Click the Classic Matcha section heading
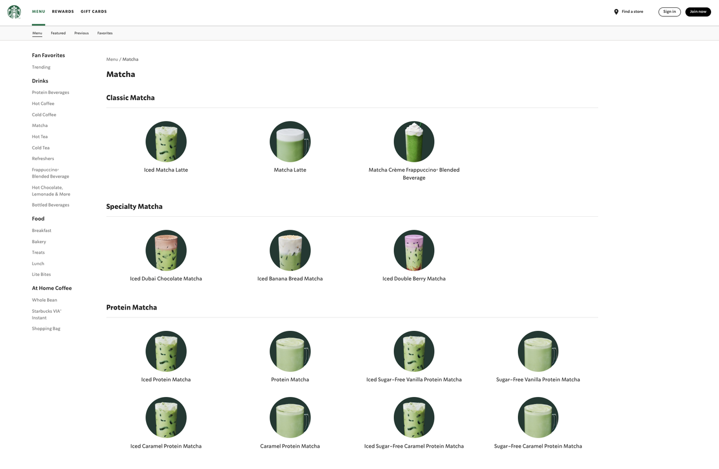Screen dimensions: 719x469 pyautogui.click(x=130, y=98)
